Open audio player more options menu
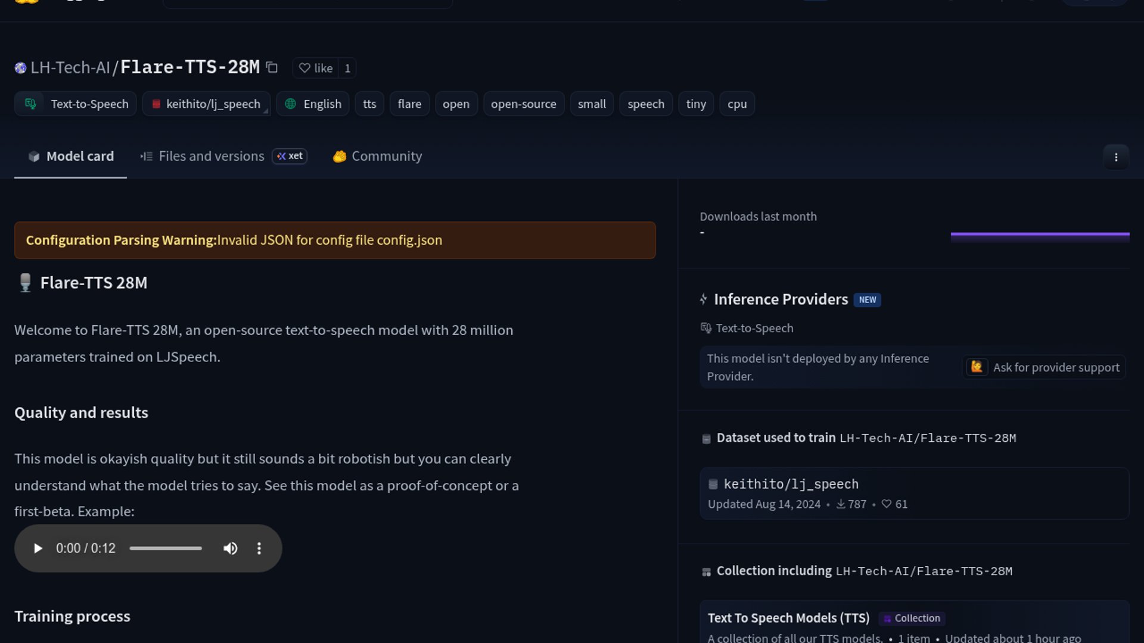Viewport: 1144px width, 643px height. coord(259,548)
